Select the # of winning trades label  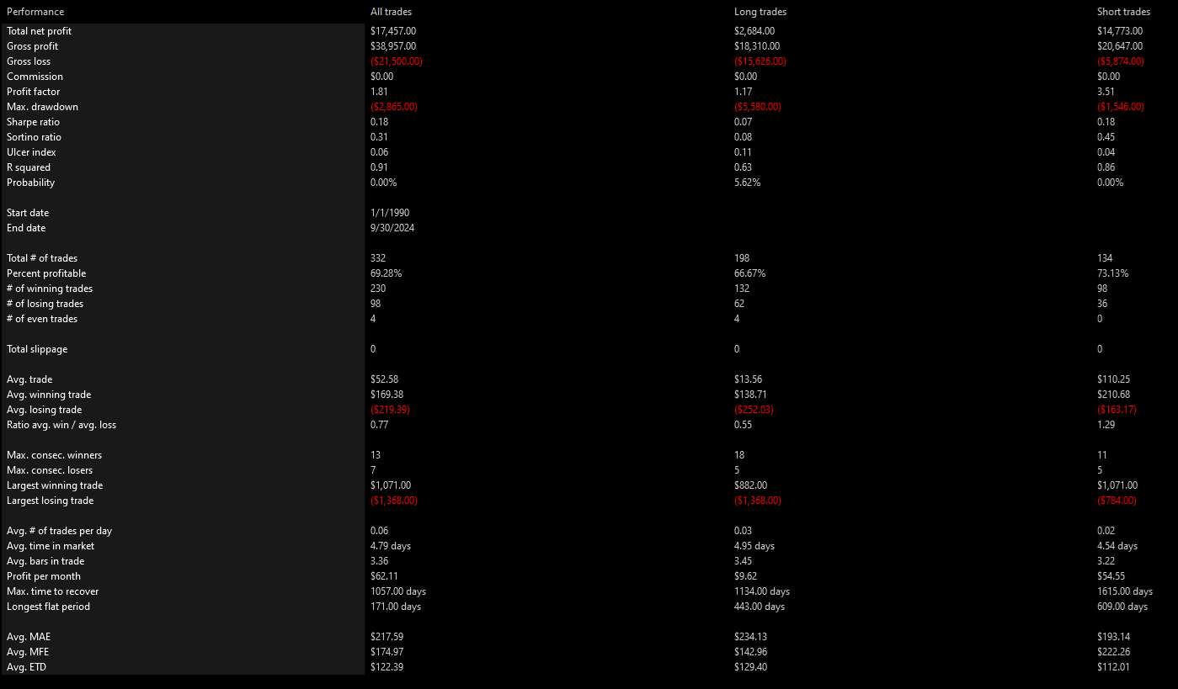[x=50, y=289]
